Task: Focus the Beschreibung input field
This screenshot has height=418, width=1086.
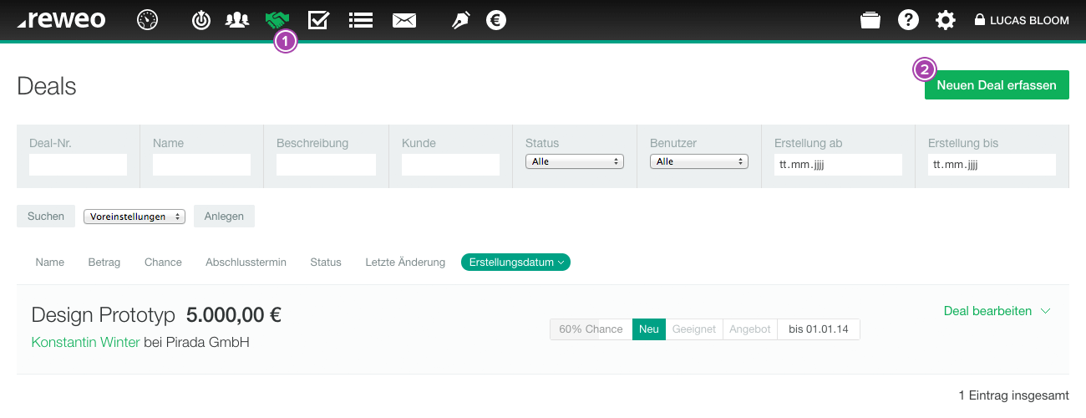Action: [326, 165]
